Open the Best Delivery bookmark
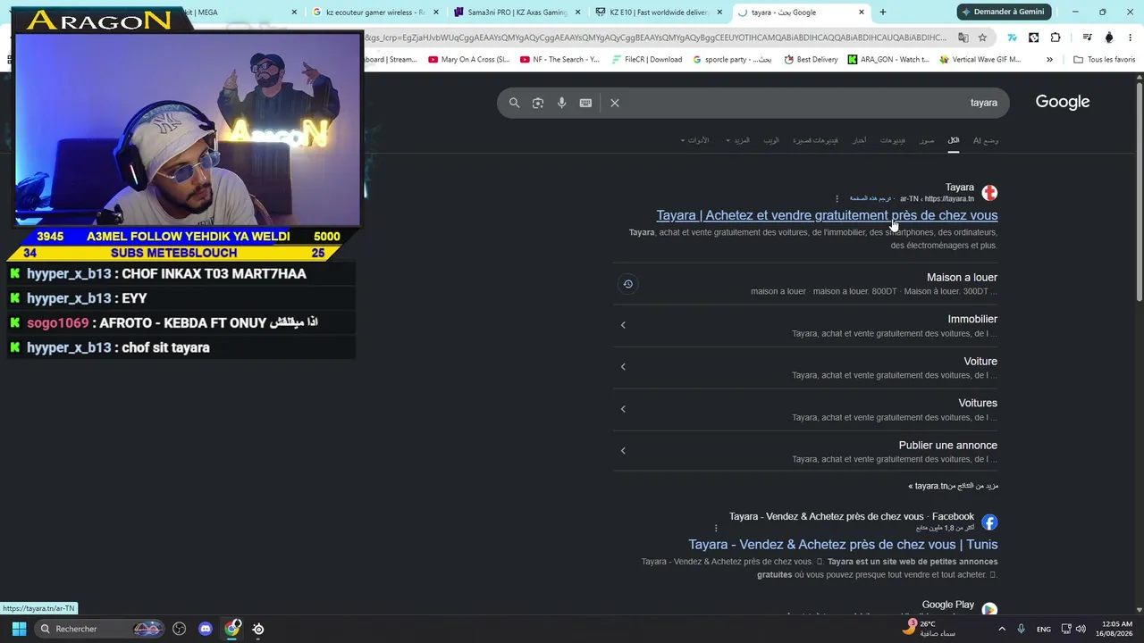 [811, 60]
